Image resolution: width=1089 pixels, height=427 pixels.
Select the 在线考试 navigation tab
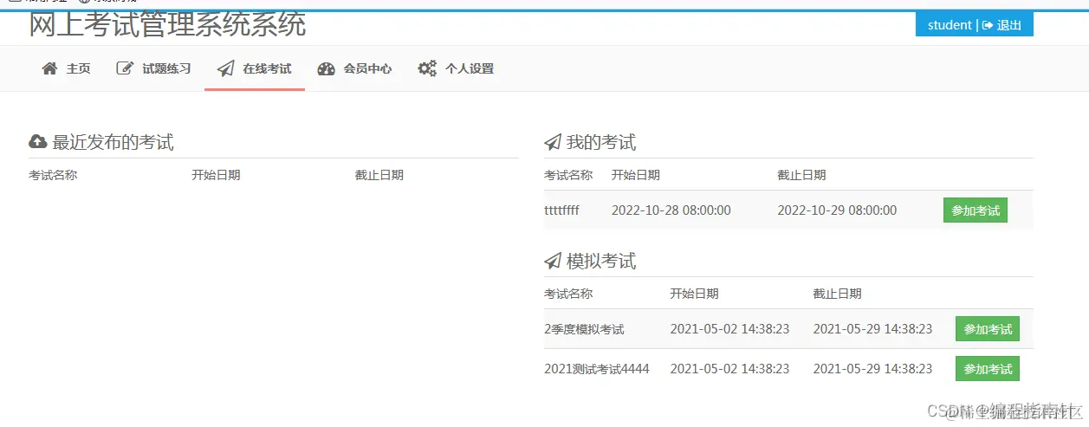click(255, 68)
